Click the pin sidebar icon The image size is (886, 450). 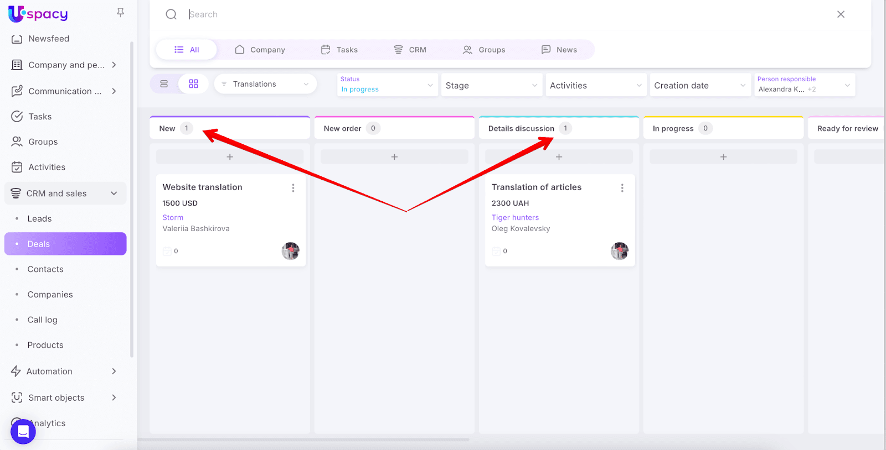tap(120, 12)
